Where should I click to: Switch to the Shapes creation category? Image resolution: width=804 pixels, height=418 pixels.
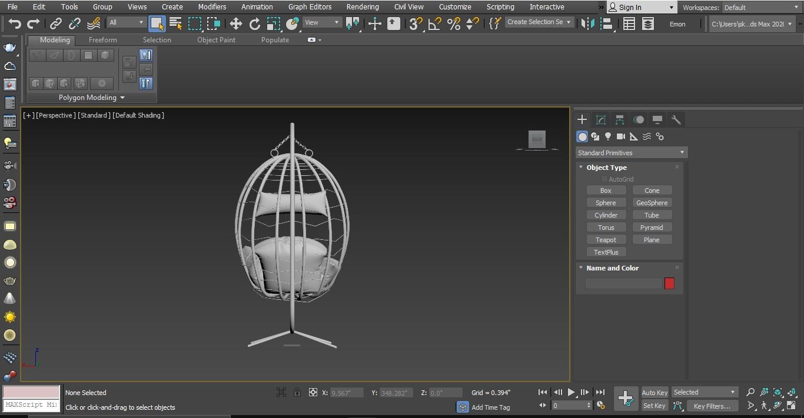(595, 136)
